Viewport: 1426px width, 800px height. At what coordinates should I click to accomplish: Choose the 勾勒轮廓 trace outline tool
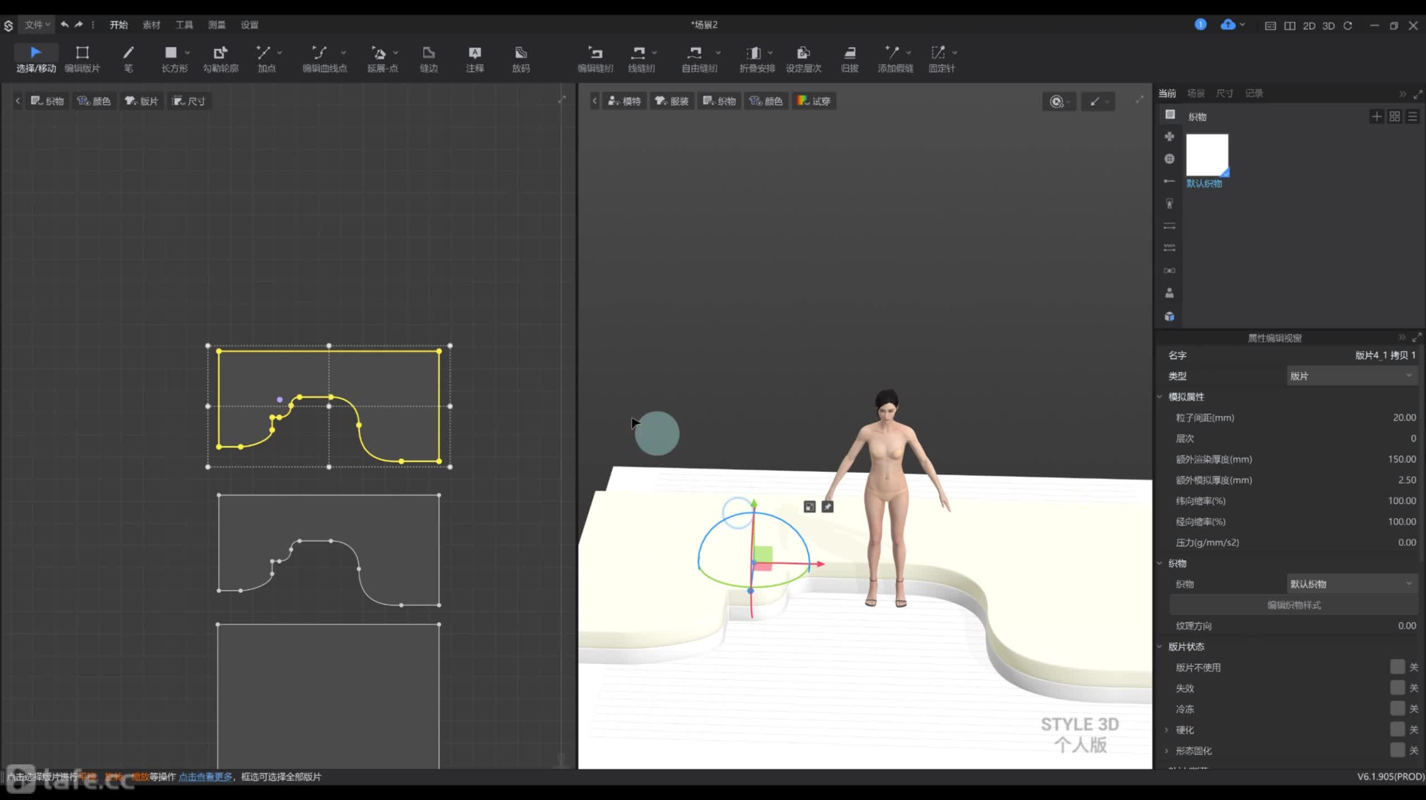(x=221, y=59)
